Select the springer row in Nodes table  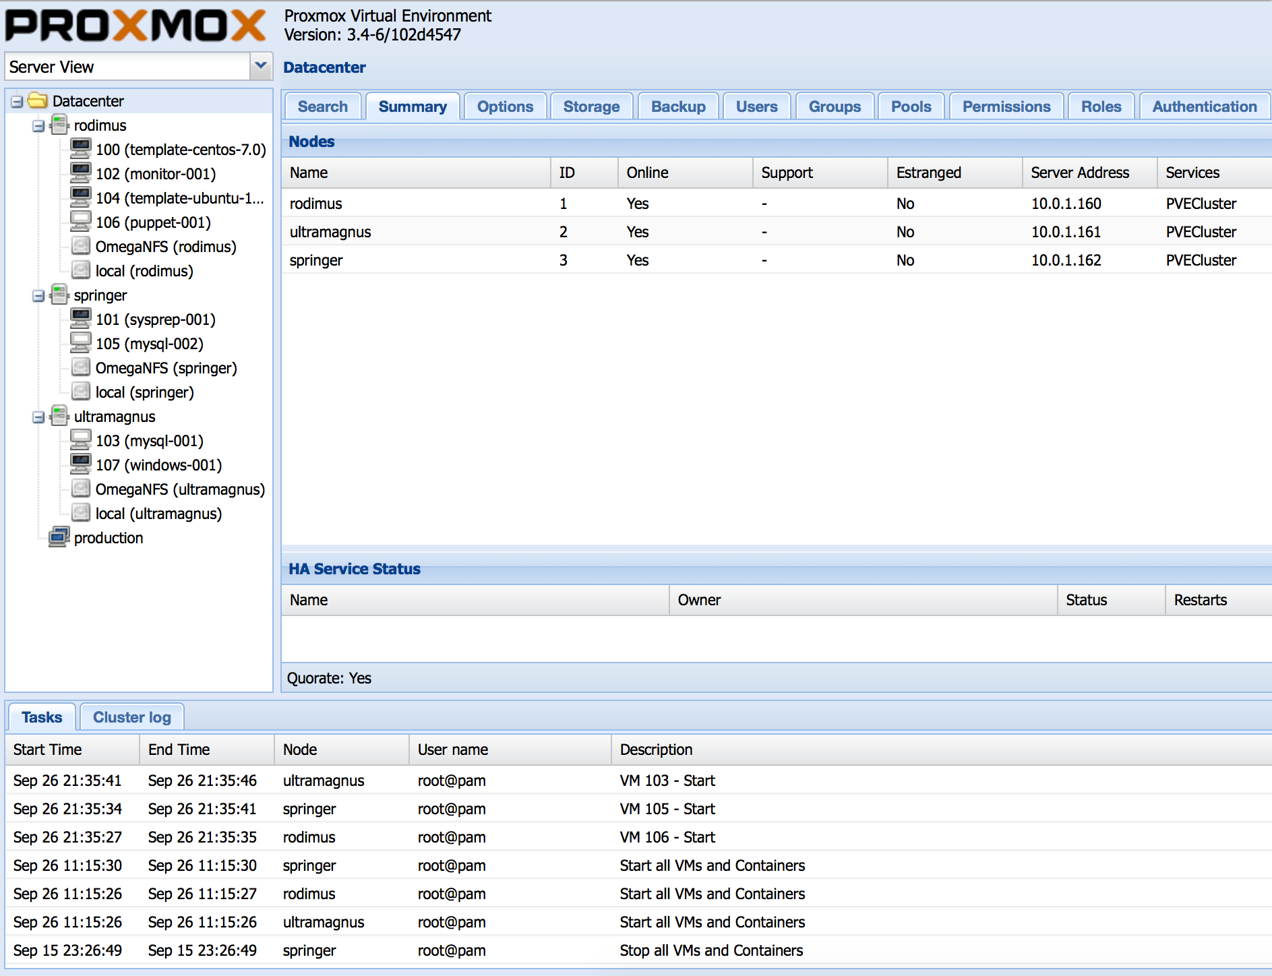click(x=777, y=260)
